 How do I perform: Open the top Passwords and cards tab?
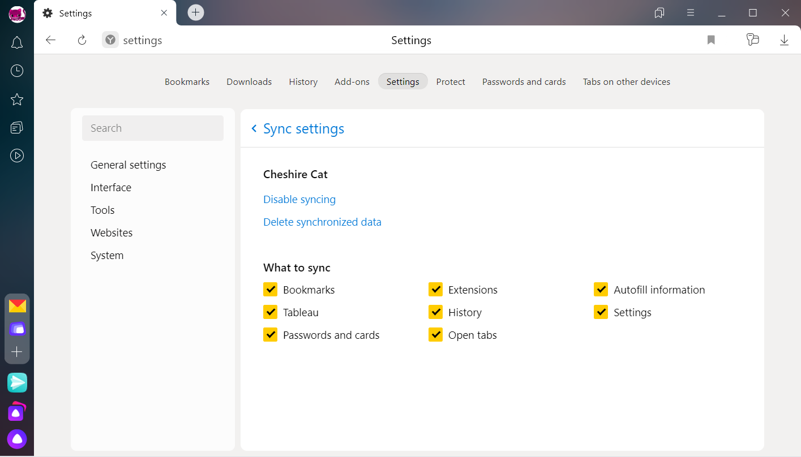[x=524, y=81]
